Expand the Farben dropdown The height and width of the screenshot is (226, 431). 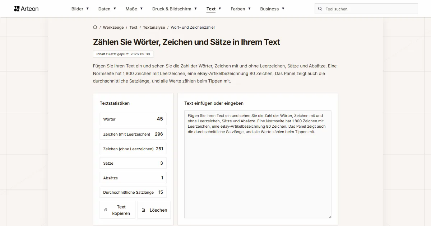pos(241,9)
